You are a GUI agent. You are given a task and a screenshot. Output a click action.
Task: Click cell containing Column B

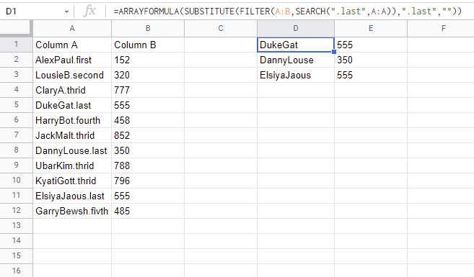click(148, 45)
